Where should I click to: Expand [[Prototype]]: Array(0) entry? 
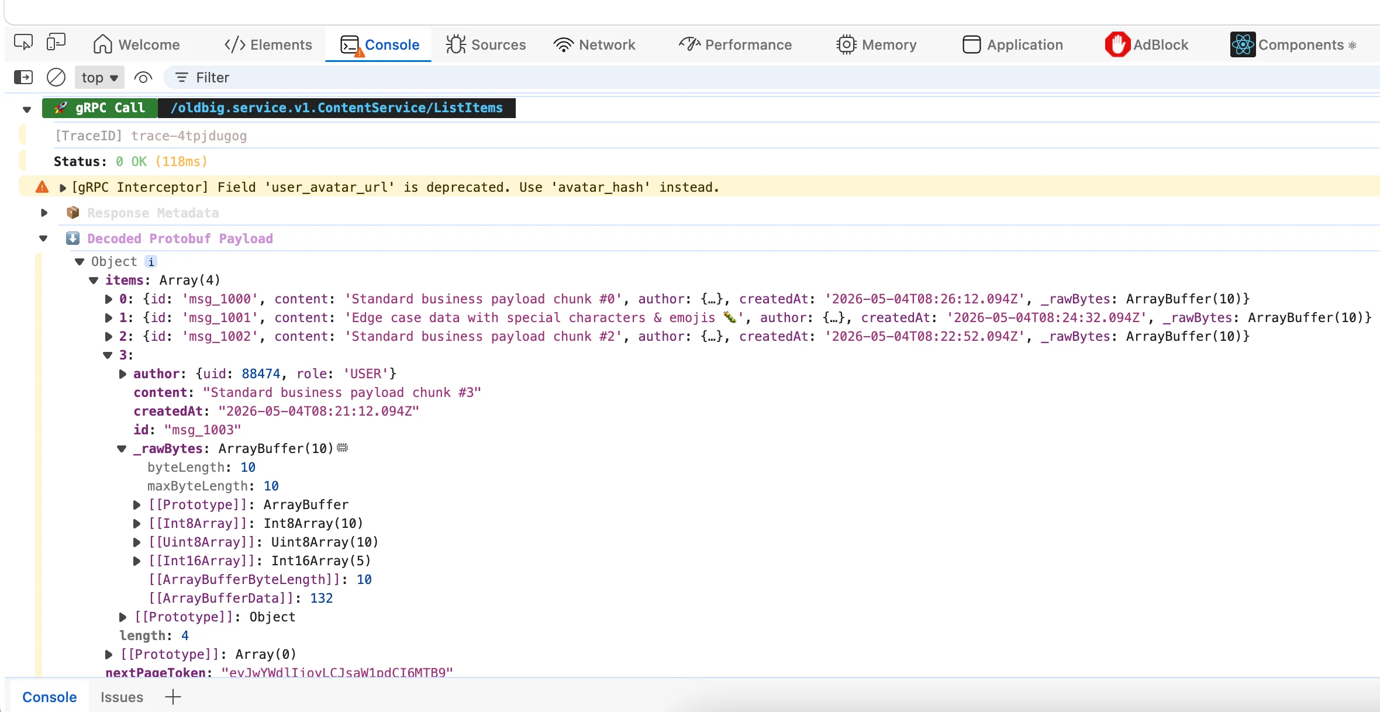point(109,655)
